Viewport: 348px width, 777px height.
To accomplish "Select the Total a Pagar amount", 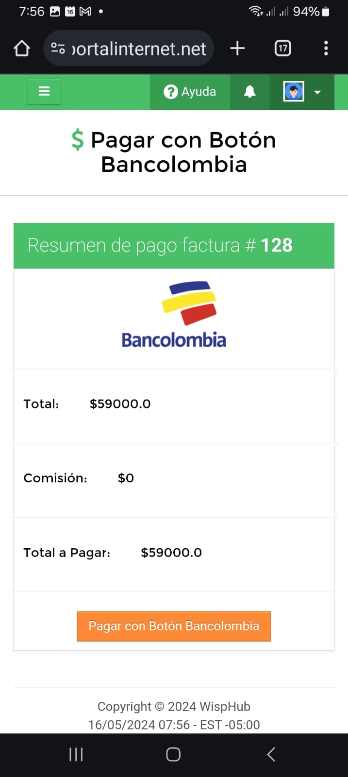I will pos(171,553).
